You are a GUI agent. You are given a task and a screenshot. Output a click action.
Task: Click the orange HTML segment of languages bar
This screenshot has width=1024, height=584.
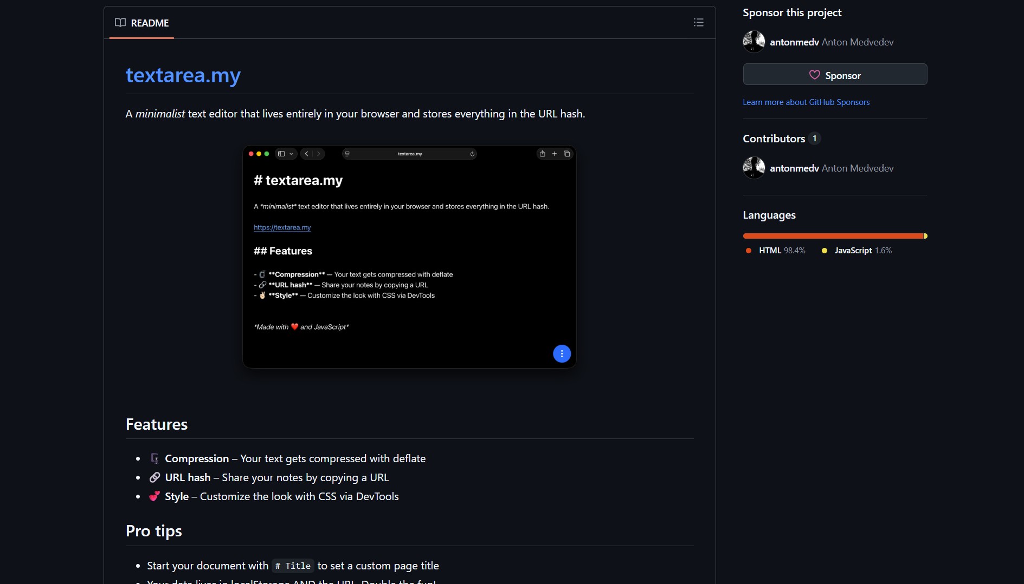(832, 236)
